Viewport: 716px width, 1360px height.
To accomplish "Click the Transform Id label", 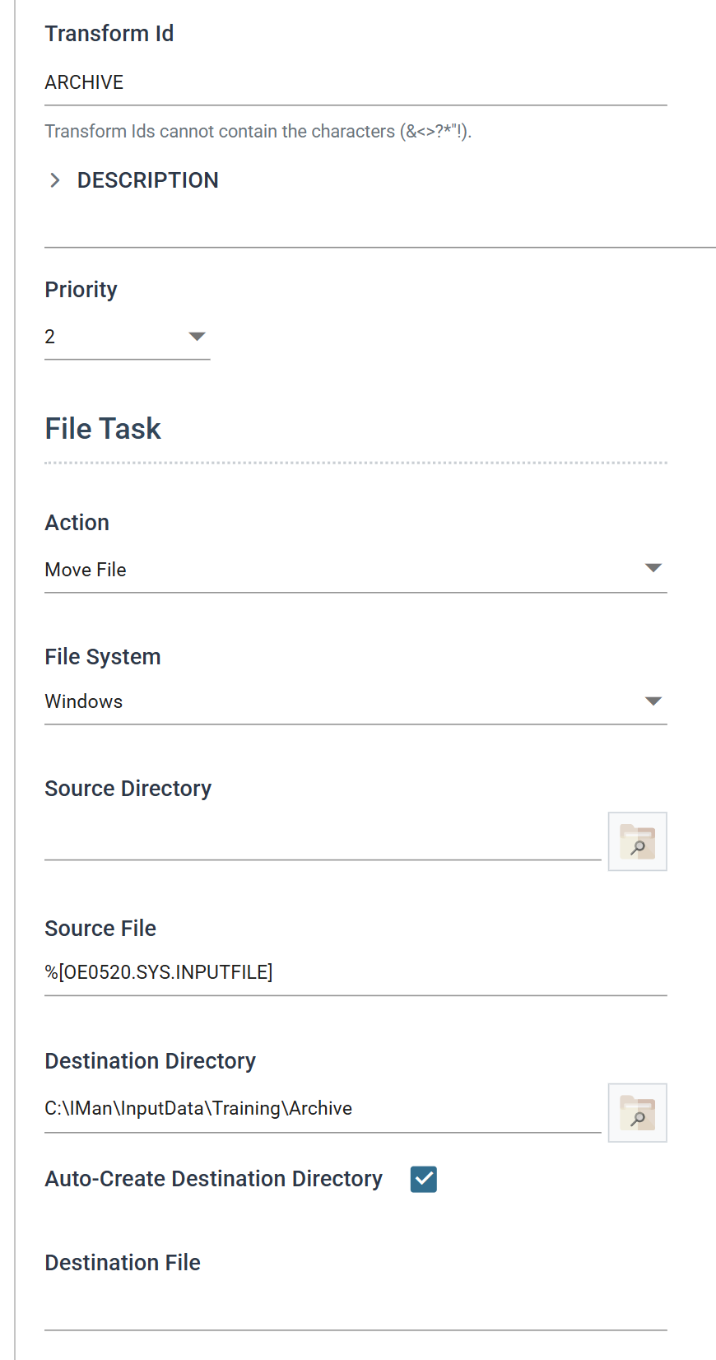I will click(109, 34).
